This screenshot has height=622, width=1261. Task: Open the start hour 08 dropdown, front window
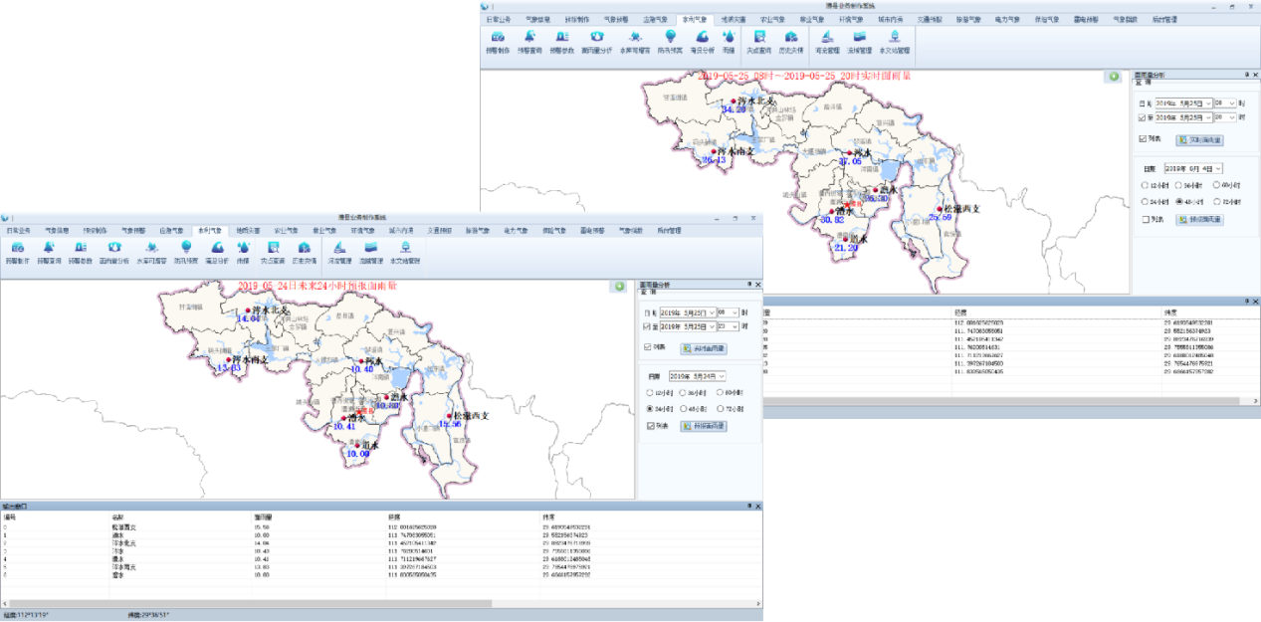pyautogui.click(x=736, y=311)
